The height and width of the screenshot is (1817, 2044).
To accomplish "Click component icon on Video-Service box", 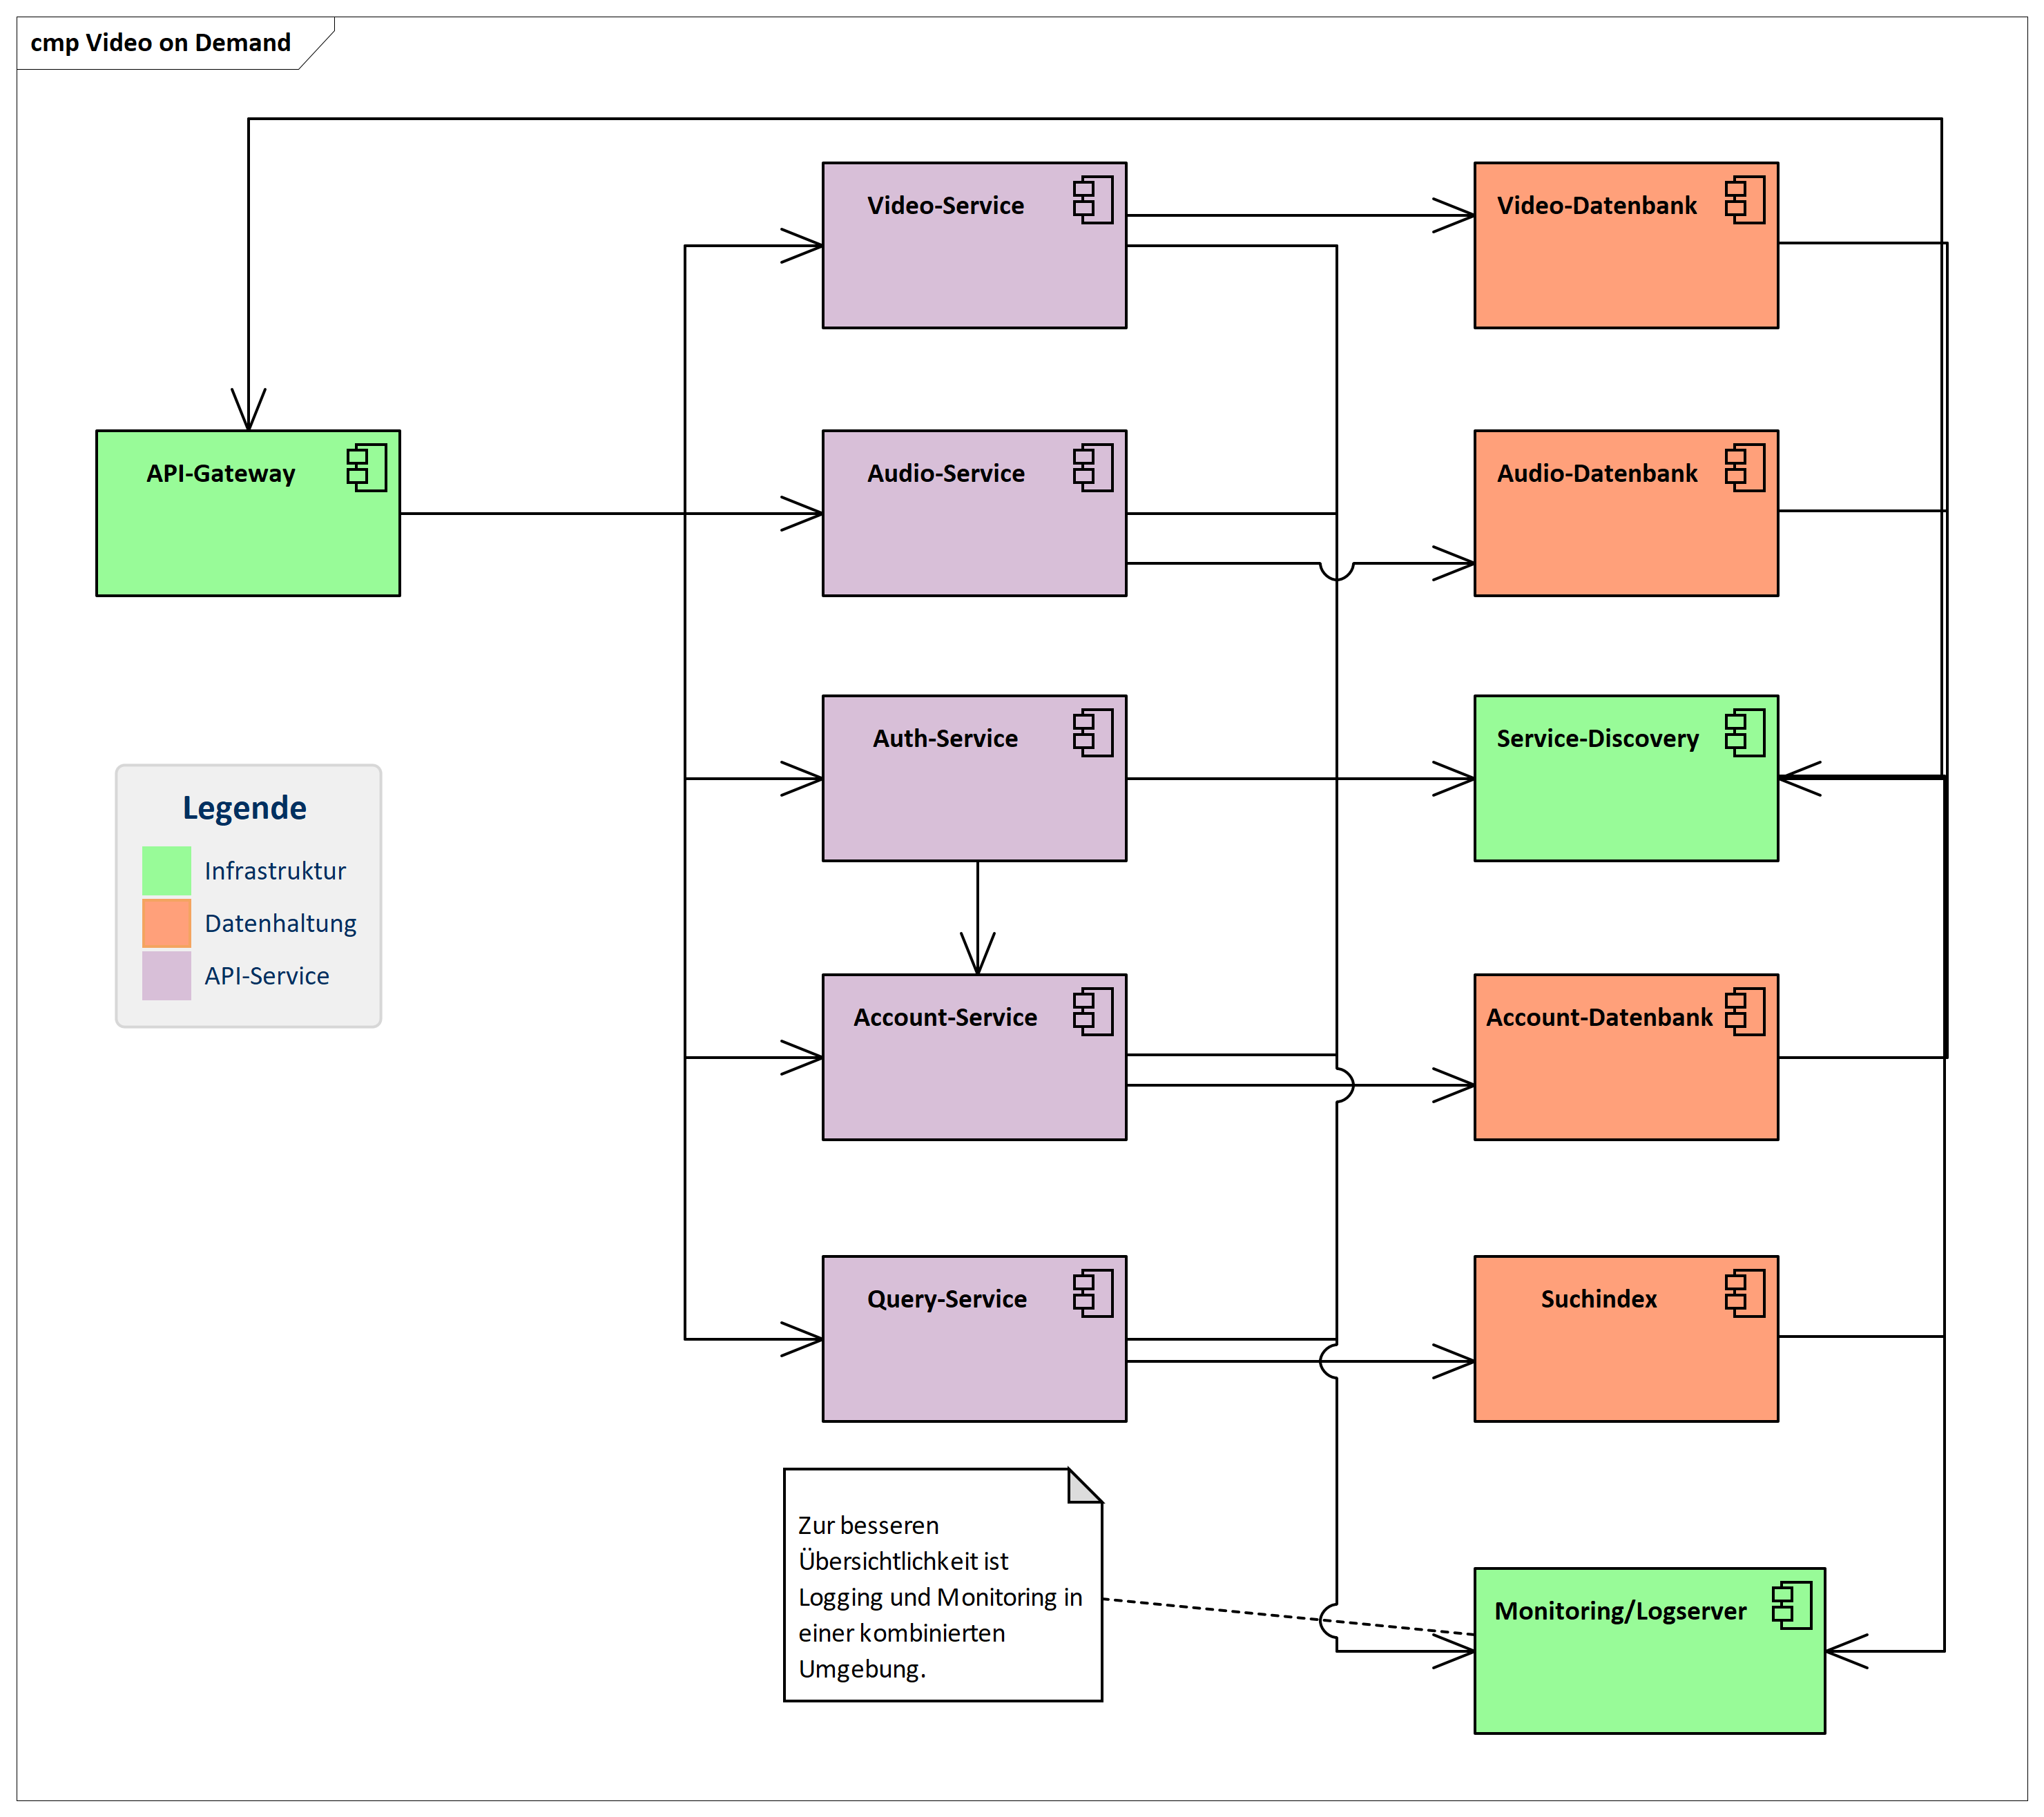I will [1093, 200].
